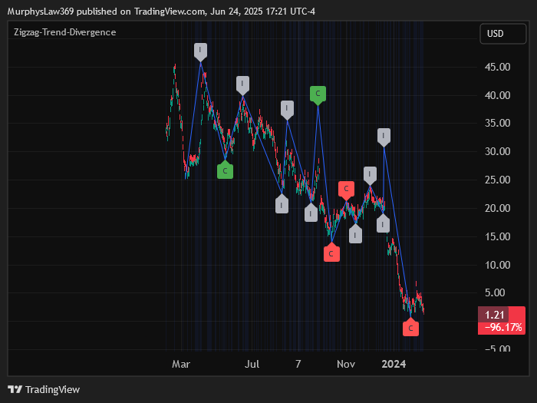
Task: Click the -96.17% change label
Action: tap(502, 328)
